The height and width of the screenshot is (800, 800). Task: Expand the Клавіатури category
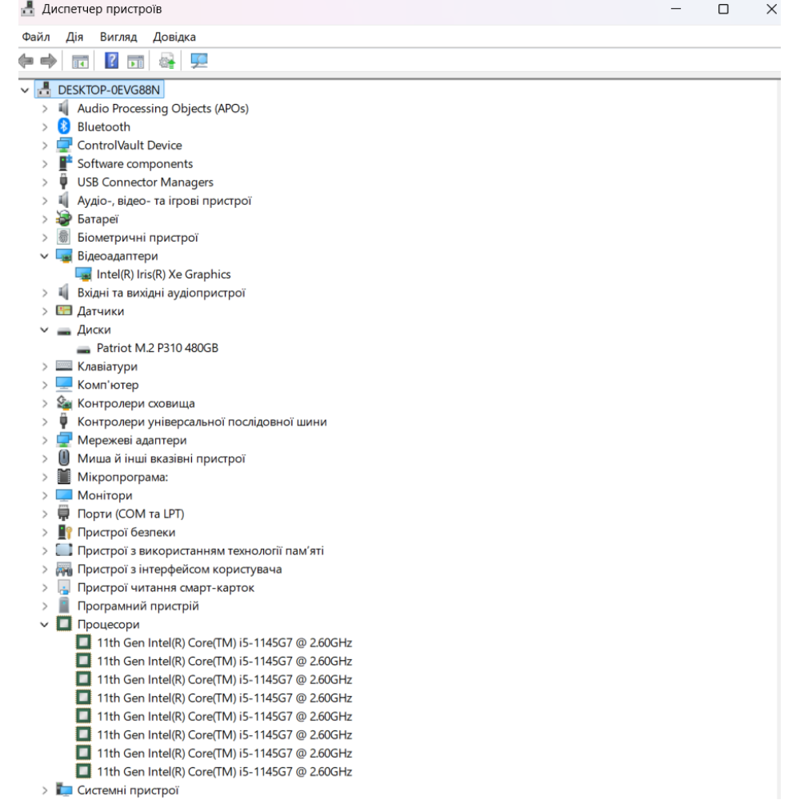45,366
